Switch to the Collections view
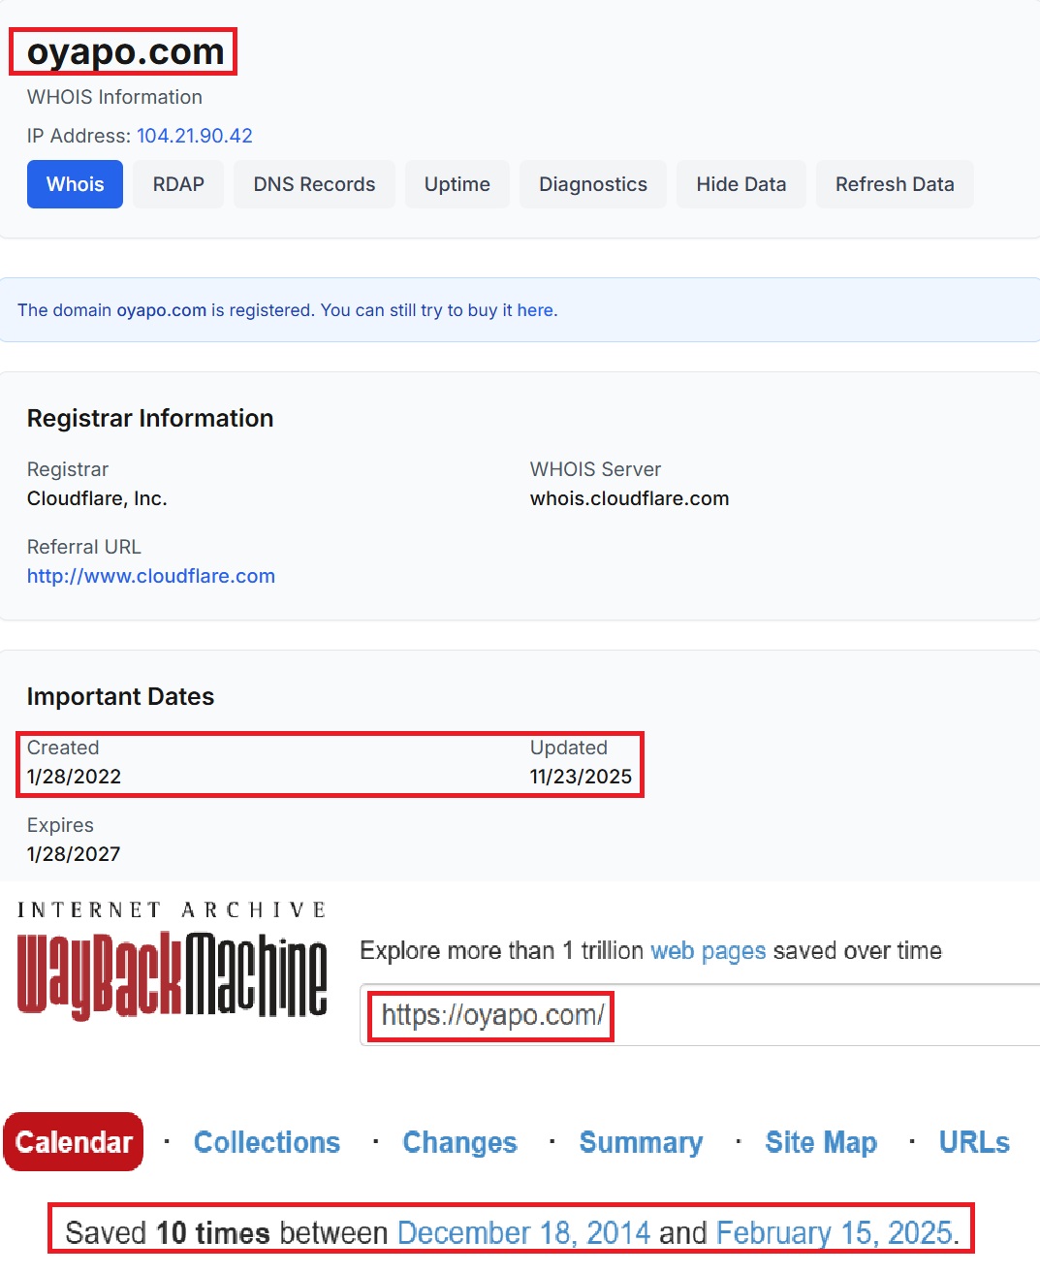 (267, 1142)
